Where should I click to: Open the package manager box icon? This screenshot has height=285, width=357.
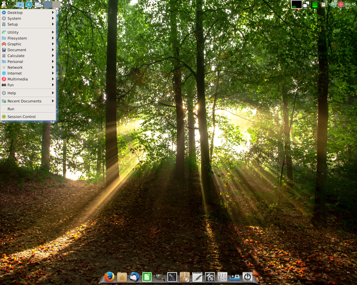point(185,277)
